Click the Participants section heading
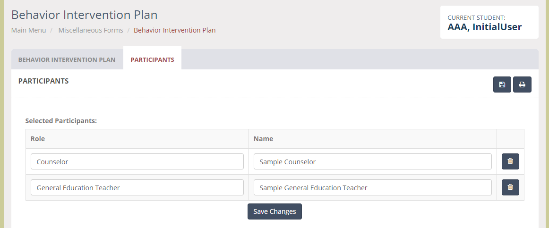Screen dimensions: 549x228 [43, 81]
